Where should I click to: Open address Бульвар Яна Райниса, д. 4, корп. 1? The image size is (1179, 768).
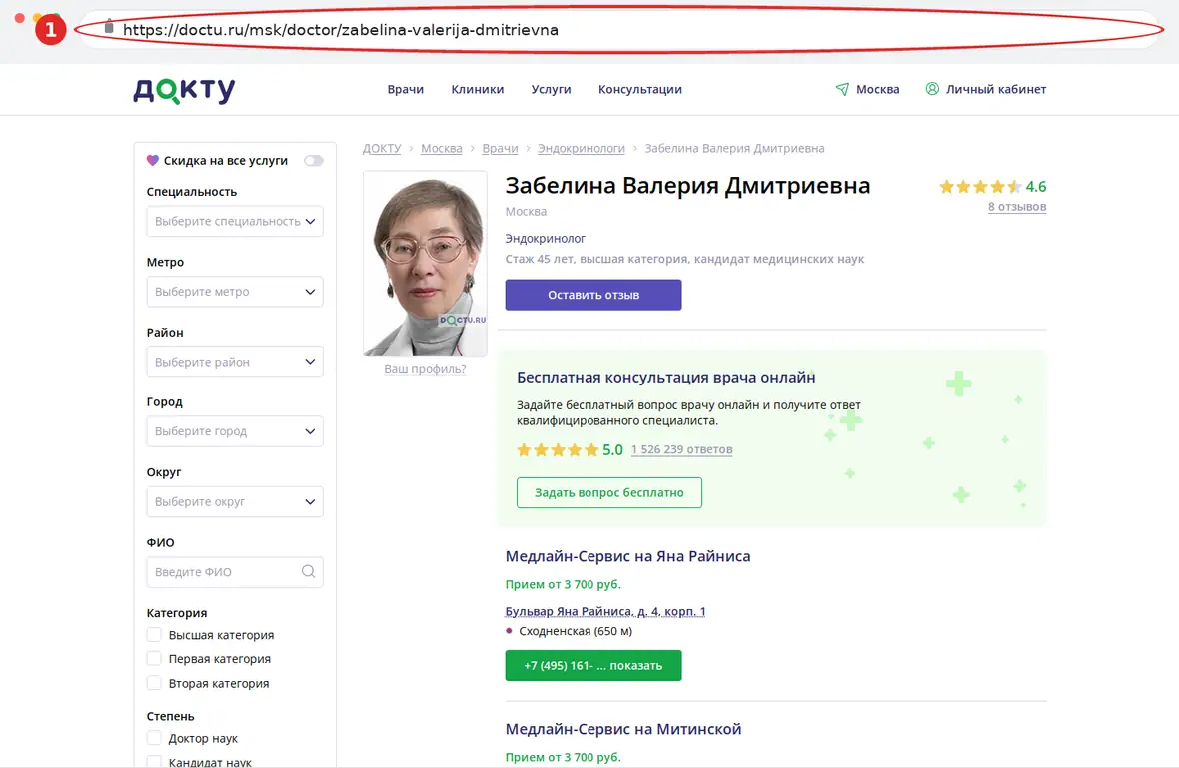click(x=605, y=611)
